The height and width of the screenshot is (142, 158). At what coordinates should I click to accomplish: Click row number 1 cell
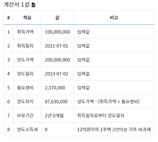(9, 32)
